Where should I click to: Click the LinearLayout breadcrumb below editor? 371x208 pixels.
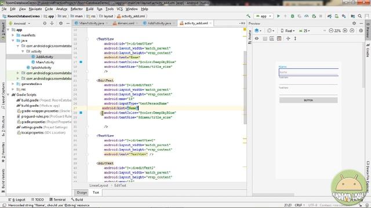99,185
